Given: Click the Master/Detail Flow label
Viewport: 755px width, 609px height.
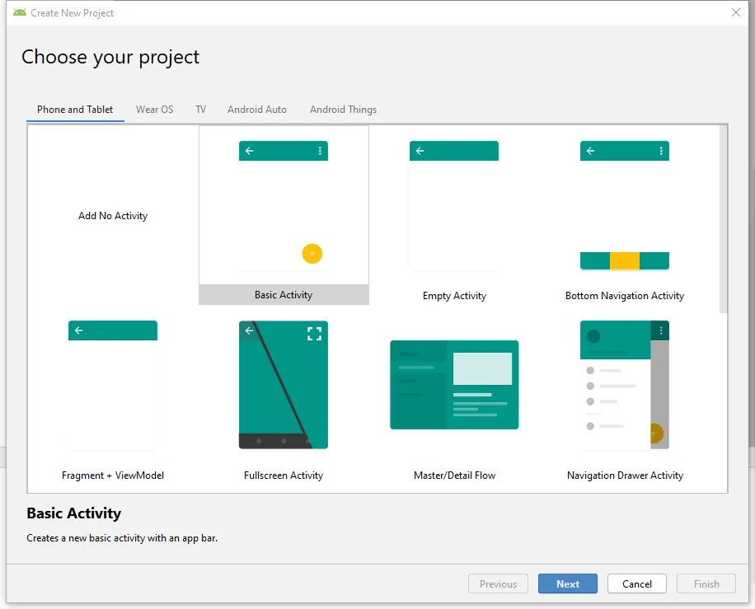Looking at the screenshot, I should (454, 475).
